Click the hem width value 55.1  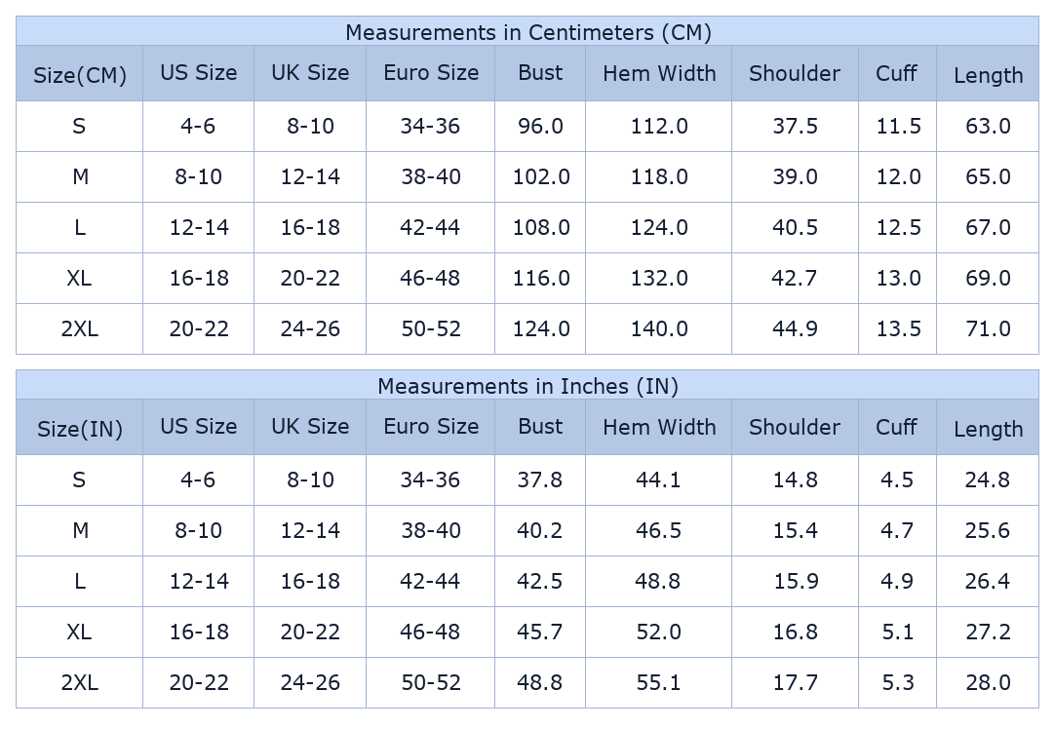658,683
